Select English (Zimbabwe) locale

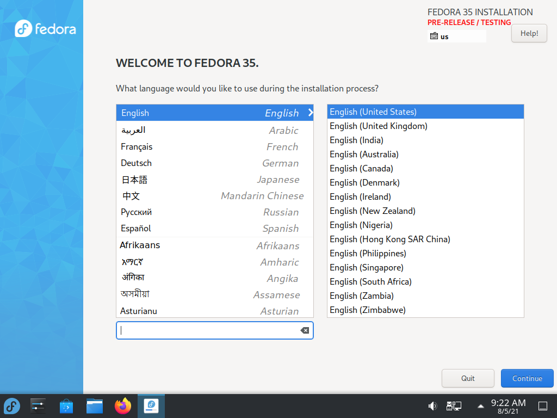425,310
